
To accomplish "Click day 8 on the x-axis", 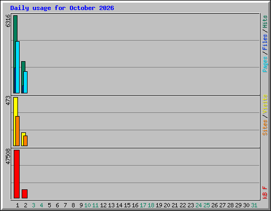I will (73, 205).
